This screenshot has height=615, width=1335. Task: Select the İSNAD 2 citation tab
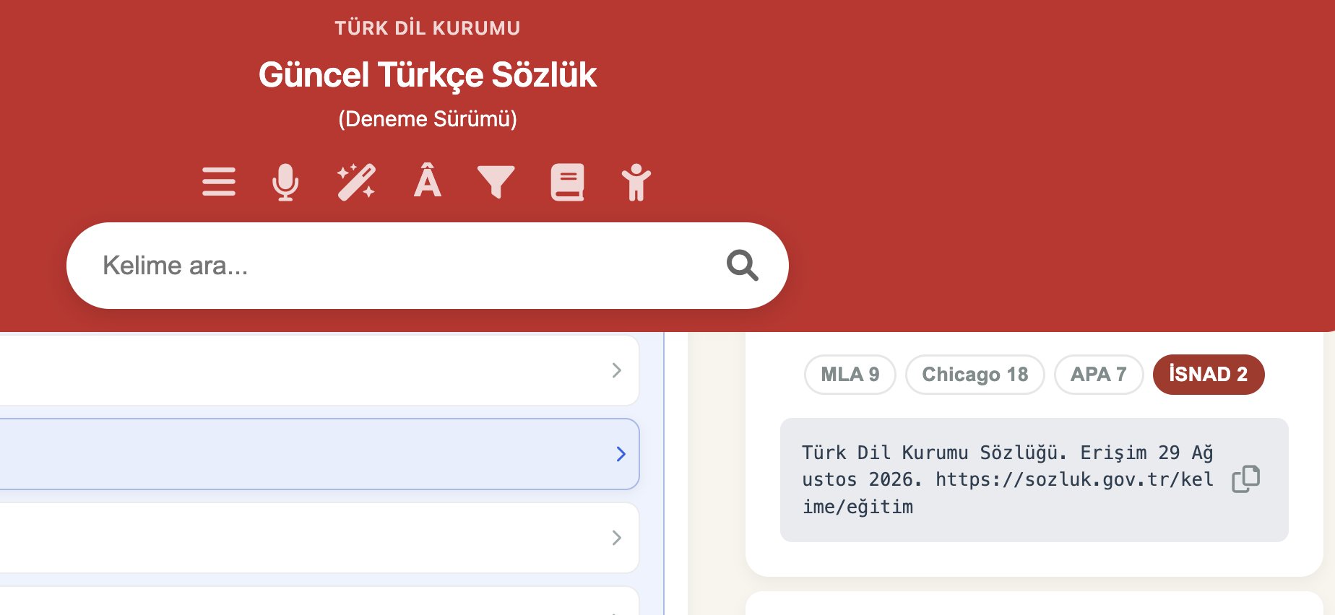1209,375
